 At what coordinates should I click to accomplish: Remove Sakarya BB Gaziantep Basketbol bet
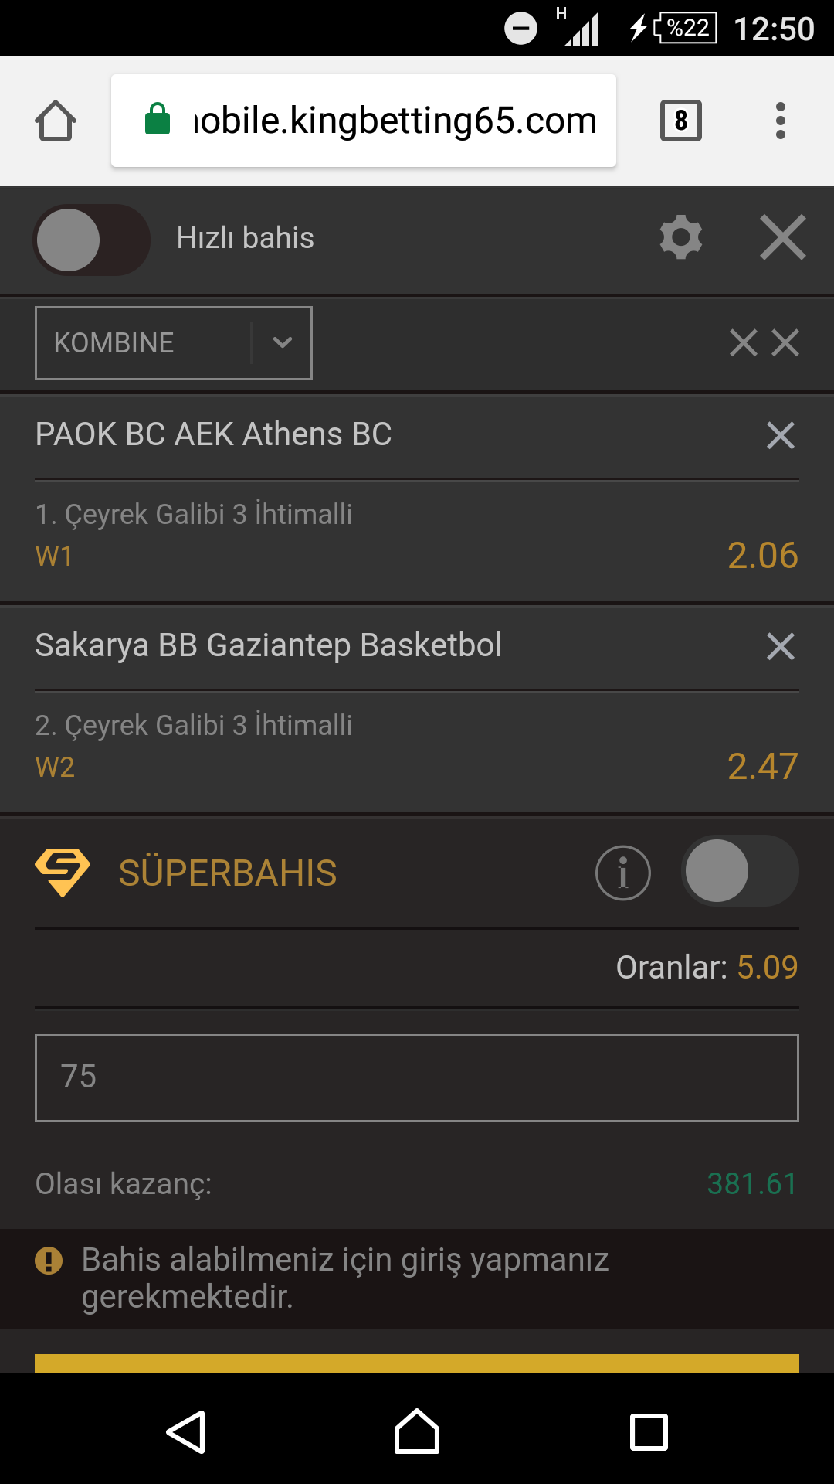(781, 646)
